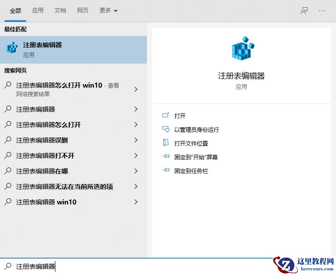Viewport: 336px width, 274px height.
Task: Click the 注册表编辑器 title in preview pane
Action: tap(241, 76)
